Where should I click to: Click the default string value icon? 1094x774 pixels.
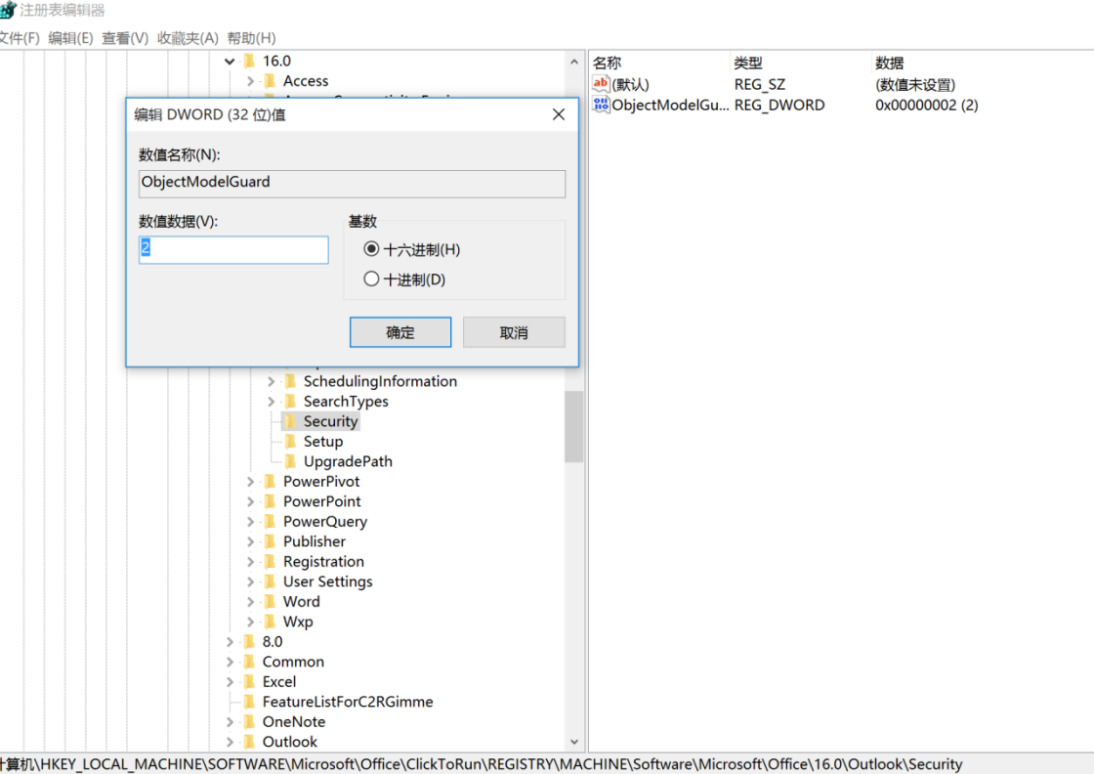(601, 84)
